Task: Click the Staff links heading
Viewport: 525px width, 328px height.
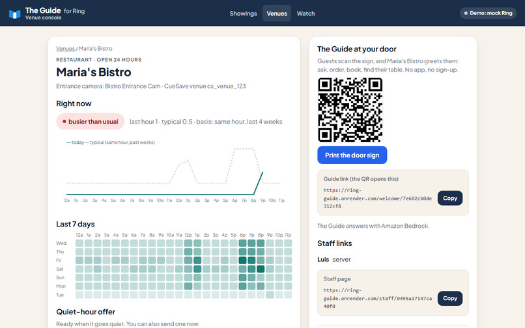Action: click(335, 243)
